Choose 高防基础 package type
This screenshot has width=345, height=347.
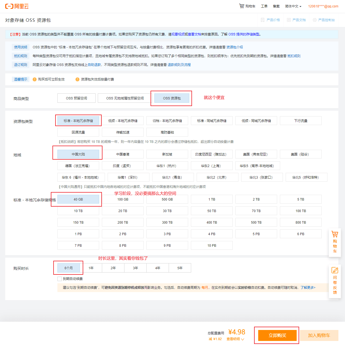pos(167,132)
